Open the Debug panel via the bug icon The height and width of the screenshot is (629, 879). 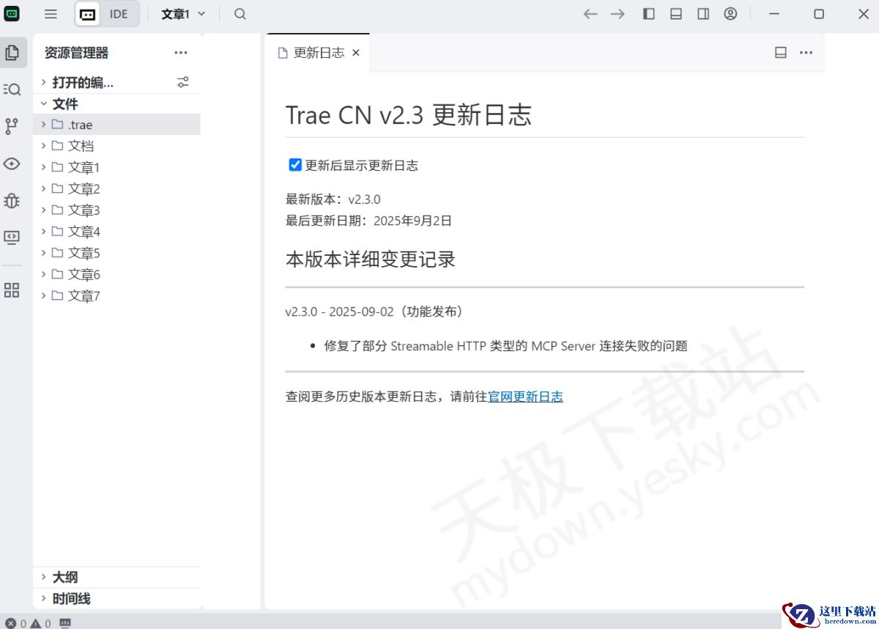pyautogui.click(x=12, y=200)
